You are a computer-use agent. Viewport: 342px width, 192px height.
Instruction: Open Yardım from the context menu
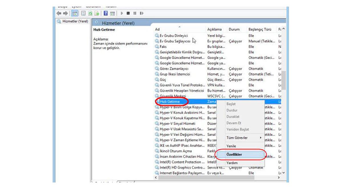(x=232, y=163)
